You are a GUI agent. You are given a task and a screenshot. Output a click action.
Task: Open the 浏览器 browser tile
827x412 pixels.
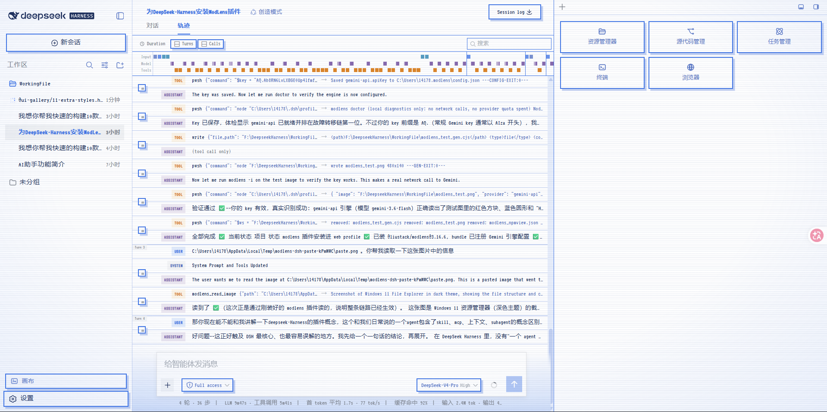click(691, 73)
